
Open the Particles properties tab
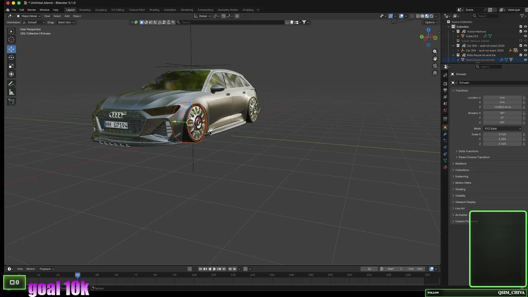coord(445,141)
